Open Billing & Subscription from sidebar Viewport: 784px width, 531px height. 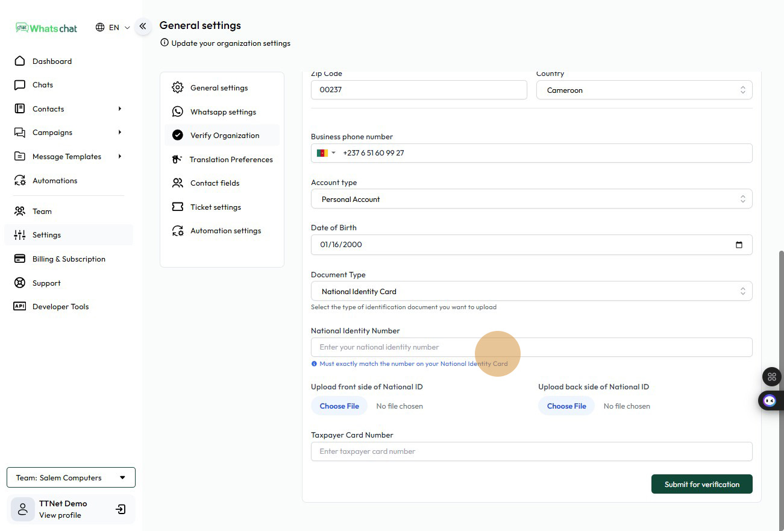pos(69,259)
